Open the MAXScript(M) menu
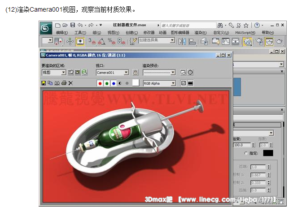 click(245, 33)
